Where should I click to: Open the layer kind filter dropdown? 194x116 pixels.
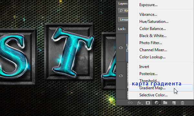coord(123,11)
